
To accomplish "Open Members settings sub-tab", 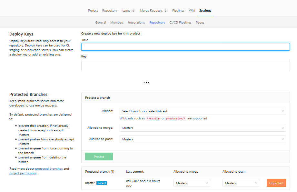I will (117, 22).
